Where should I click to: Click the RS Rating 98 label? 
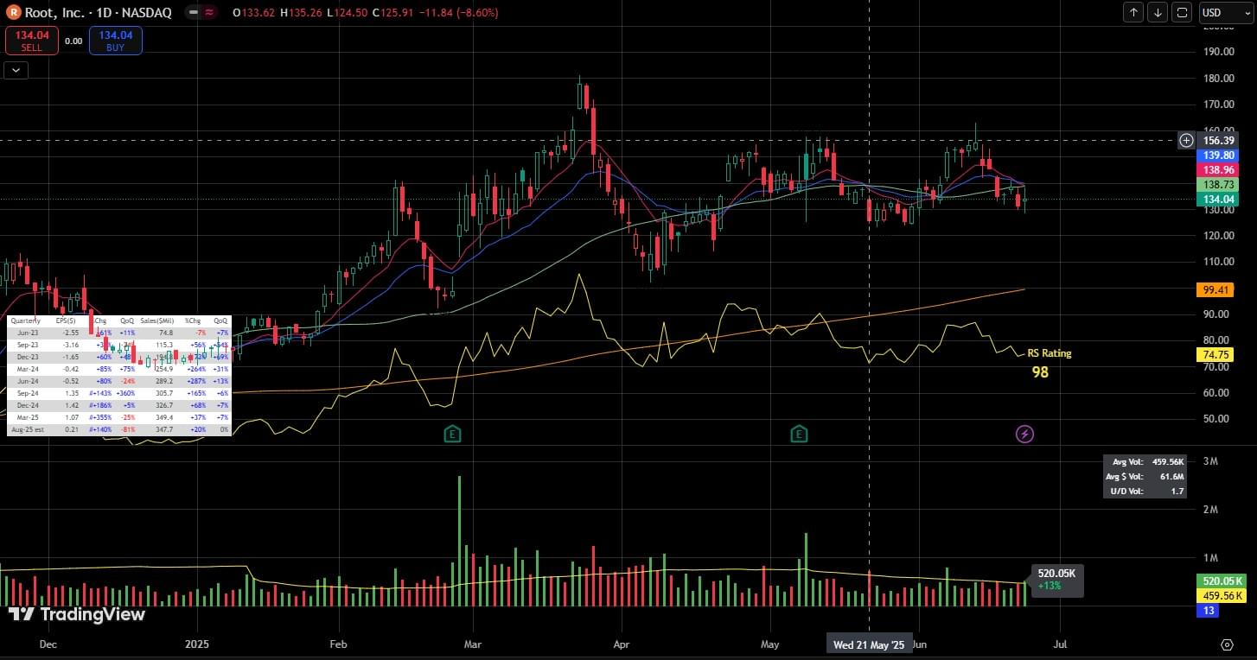tap(1049, 363)
